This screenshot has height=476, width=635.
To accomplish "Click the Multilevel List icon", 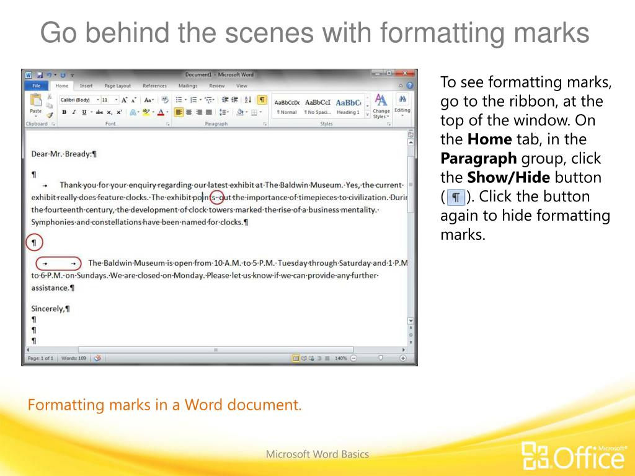I will point(208,100).
